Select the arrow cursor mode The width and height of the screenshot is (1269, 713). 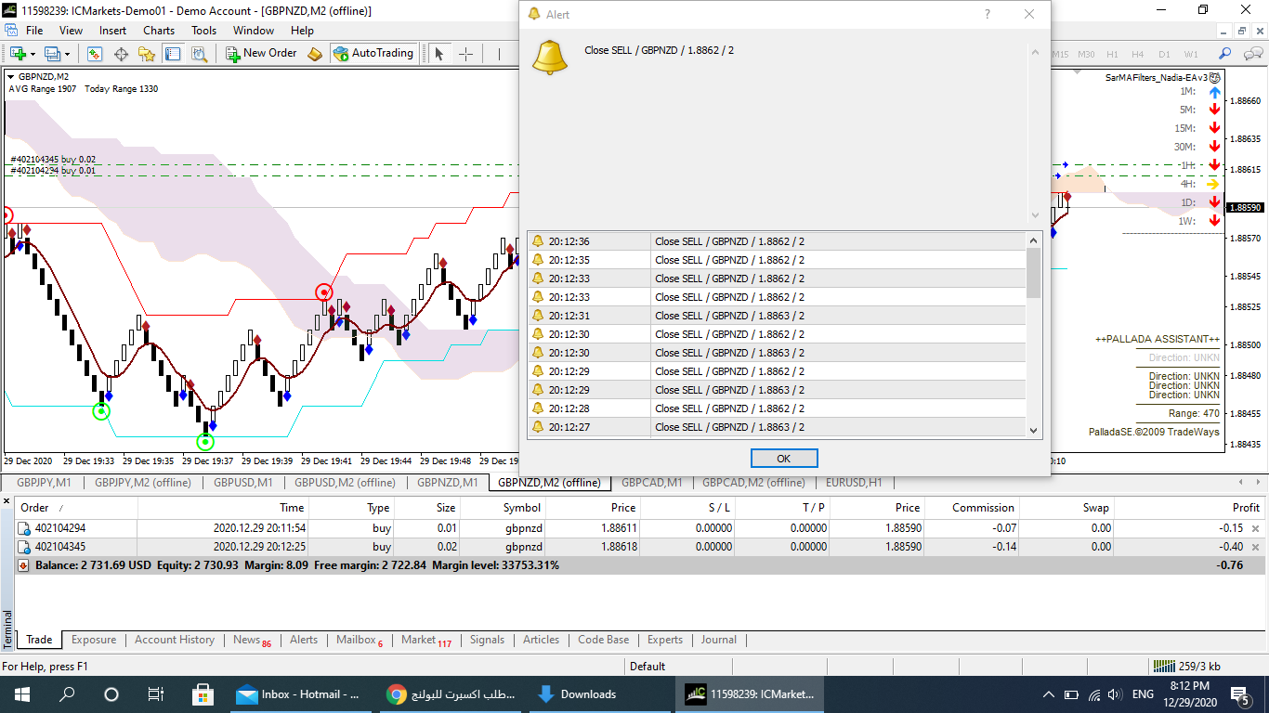click(440, 54)
